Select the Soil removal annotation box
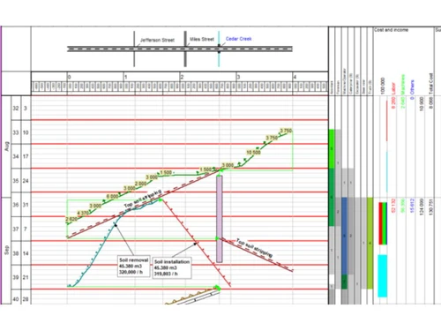This screenshot has width=441, height=331. (134, 266)
